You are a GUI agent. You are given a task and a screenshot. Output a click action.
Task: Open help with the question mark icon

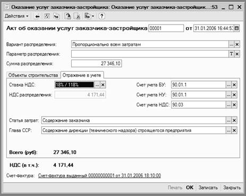pos(101,17)
